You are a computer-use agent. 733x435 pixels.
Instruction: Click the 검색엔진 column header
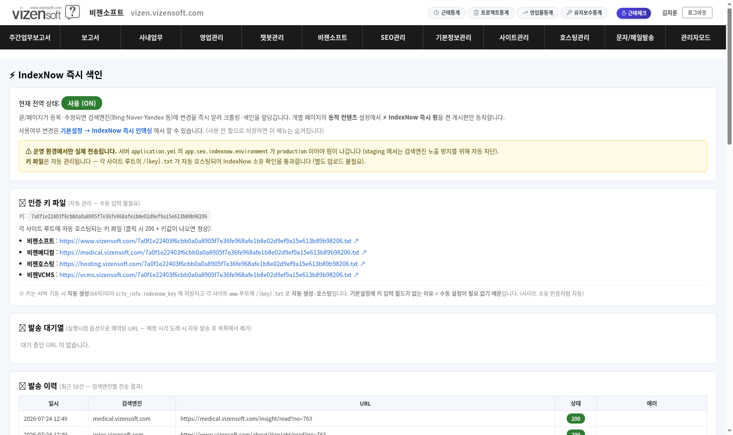[132, 403]
